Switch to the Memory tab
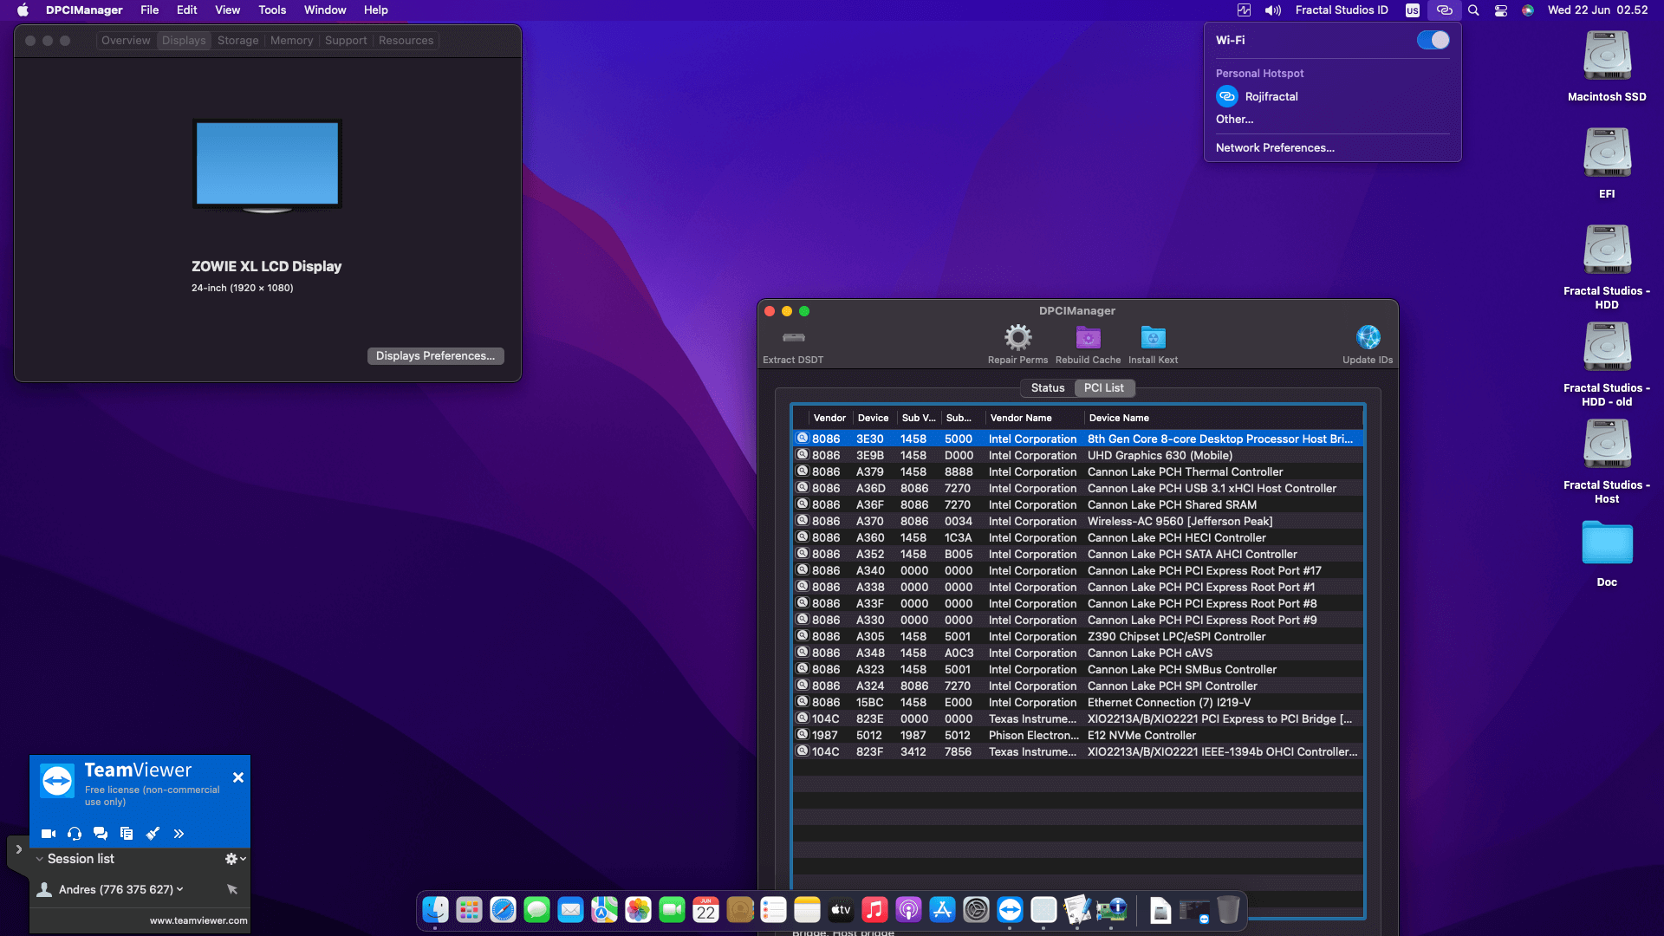The width and height of the screenshot is (1664, 936). (291, 41)
